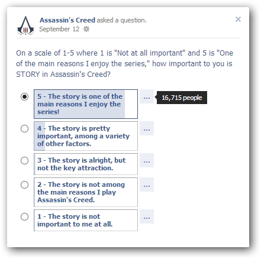The width and height of the screenshot is (261, 259).
Task: Open the ellipsis menu for option 3
Action: pyautogui.click(x=147, y=160)
